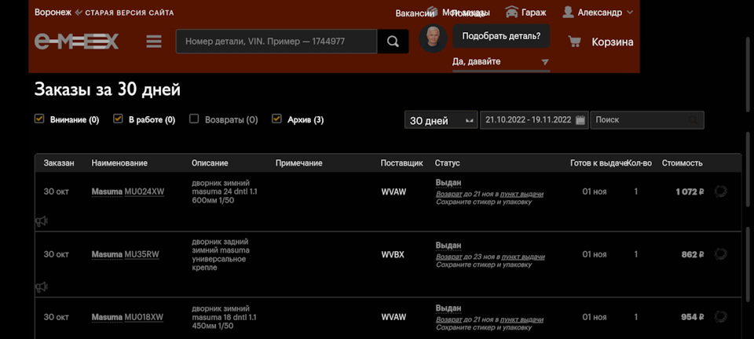Toggle the Внимание (0) checkbox
The width and height of the screenshot is (754, 339).
tap(39, 118)
